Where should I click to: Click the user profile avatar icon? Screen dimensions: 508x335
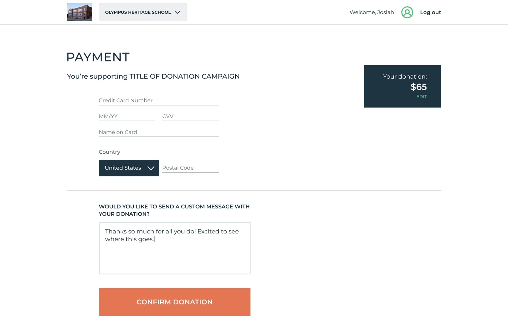click(x=407, y=12)
